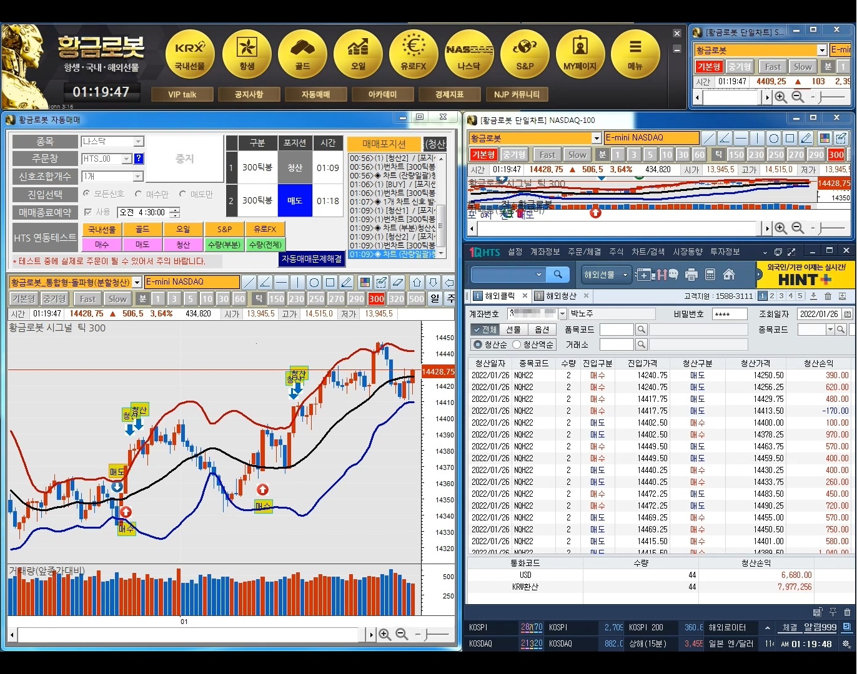The image size is (857, 674).
Task: Open calendar icon next to 조회일자
Action: [848, 314]
